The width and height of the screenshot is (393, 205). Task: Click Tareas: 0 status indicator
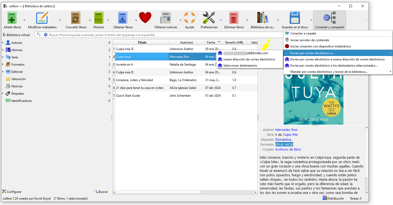[356, 199]
